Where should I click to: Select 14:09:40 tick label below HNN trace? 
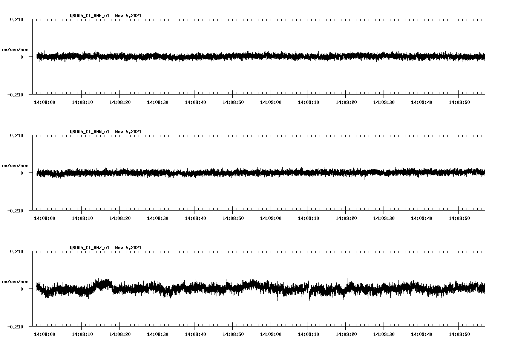point(422,218)
